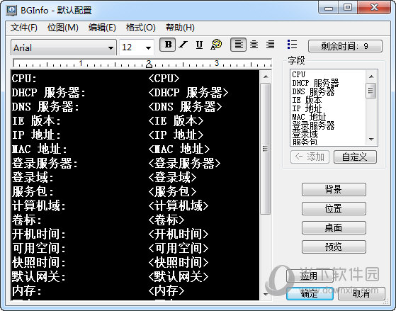Select center text alignment

(x=254, y=45)
